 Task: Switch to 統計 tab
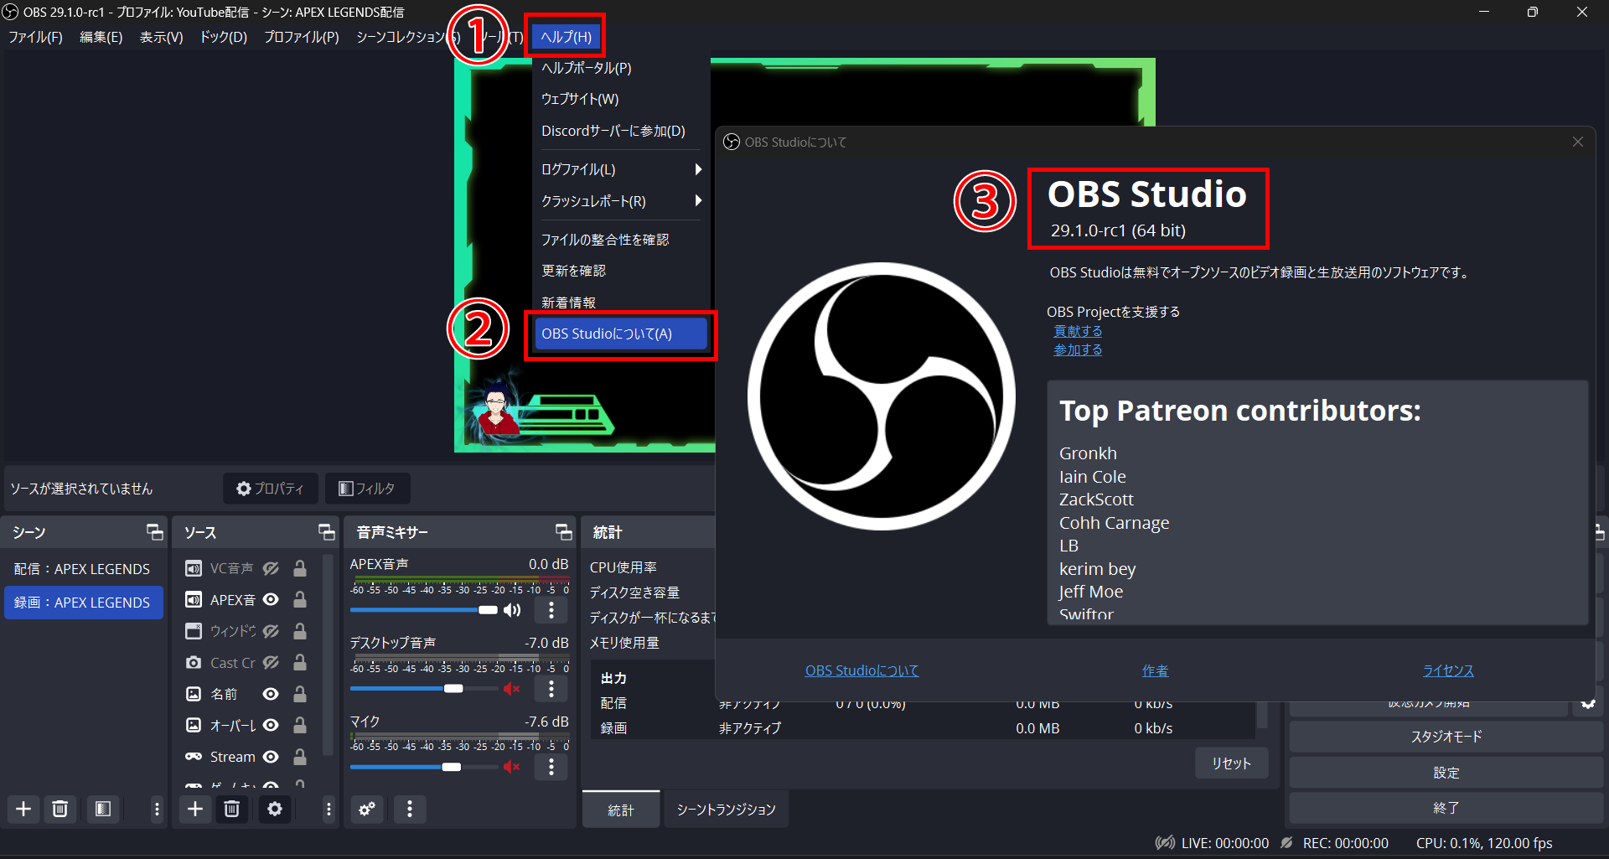621,810
